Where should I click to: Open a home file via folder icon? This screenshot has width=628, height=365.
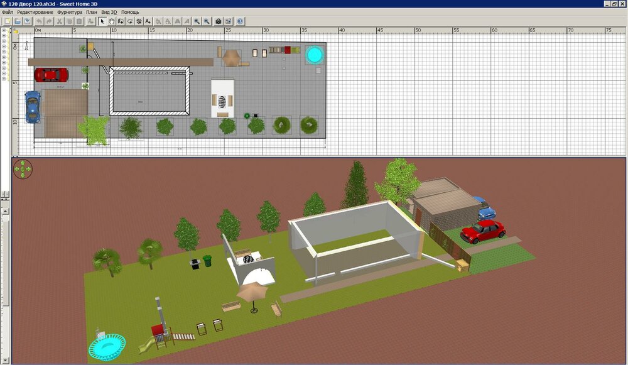point(18,21)
